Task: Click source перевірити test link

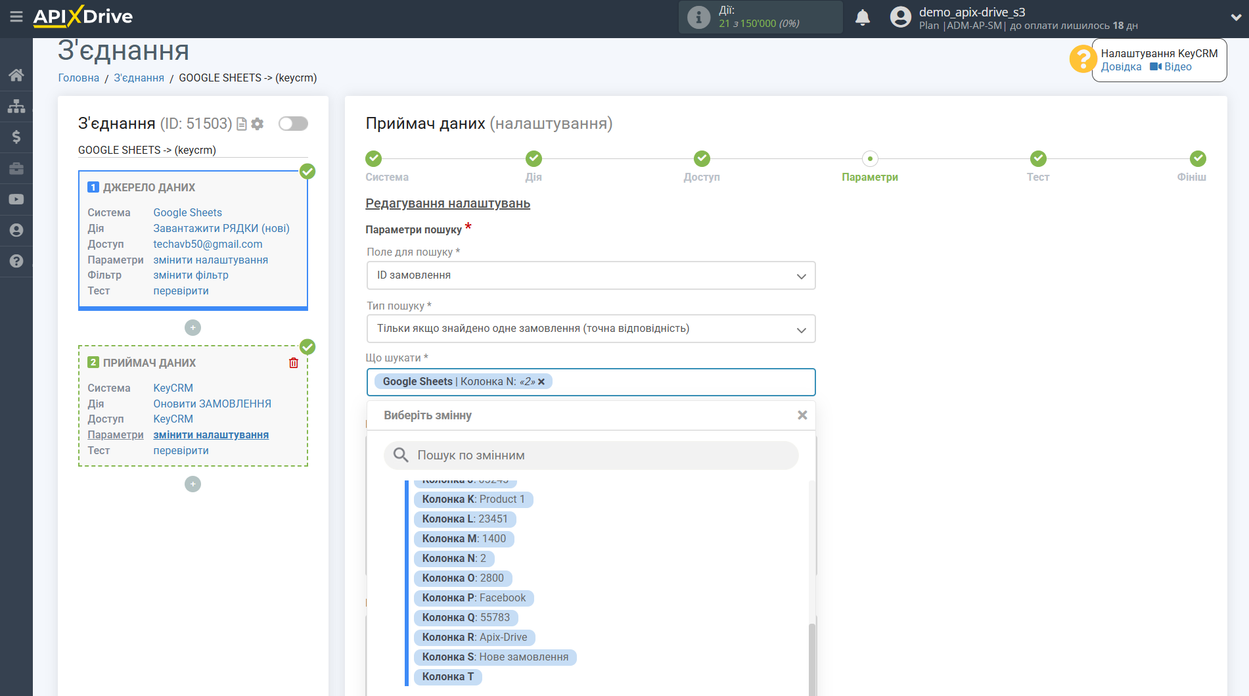Action: pyautogui.click(x=181, y=290)
